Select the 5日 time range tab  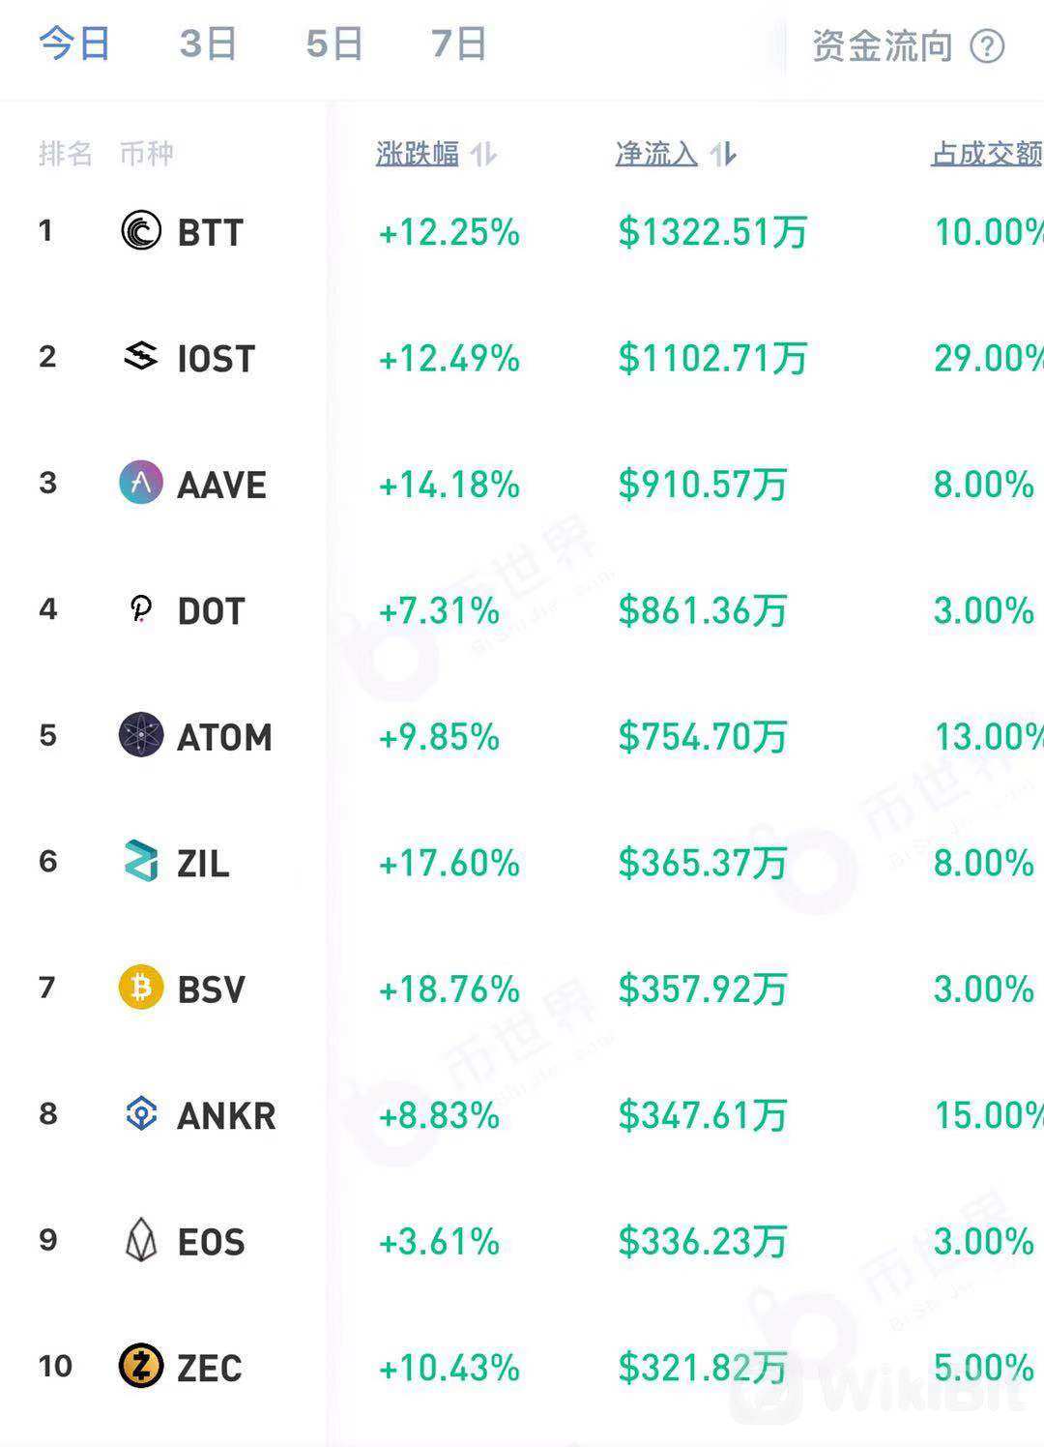pos(334,44)
